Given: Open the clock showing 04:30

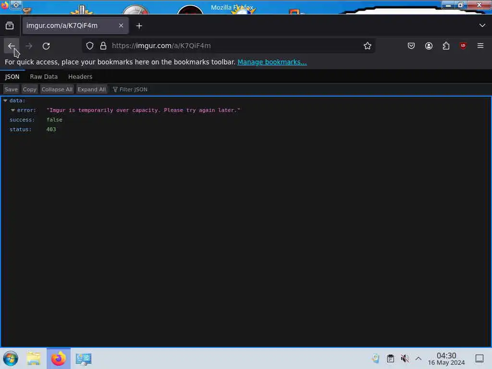Looking at the screenshot, I should (x=446, y=358).
